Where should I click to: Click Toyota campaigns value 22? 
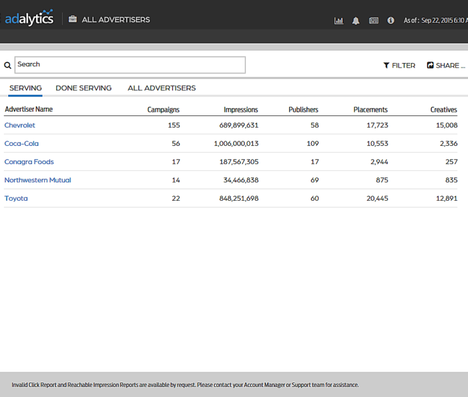tap(176, 198)
